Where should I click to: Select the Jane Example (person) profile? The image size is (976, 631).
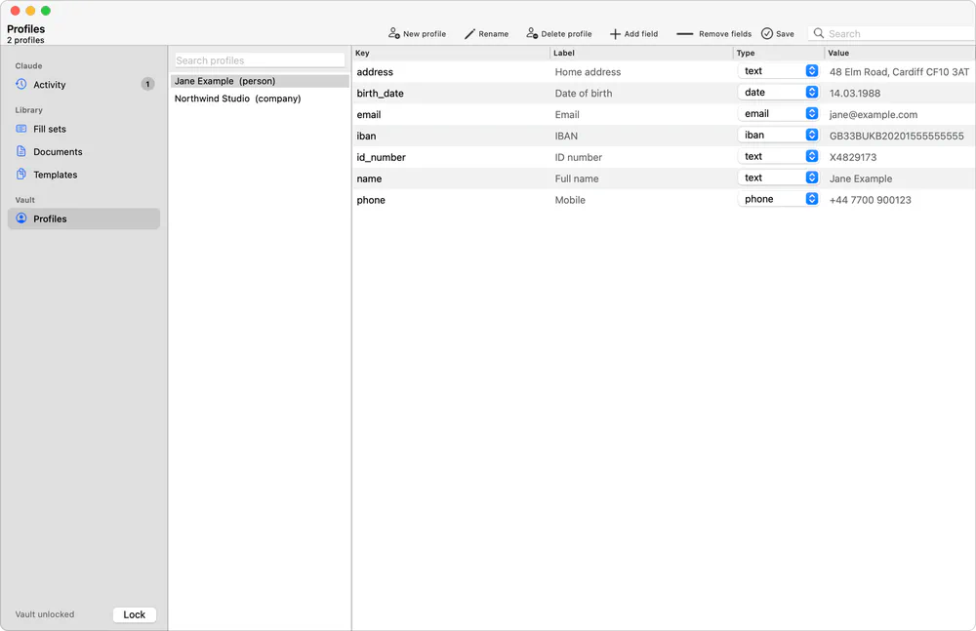pos(260,81)
